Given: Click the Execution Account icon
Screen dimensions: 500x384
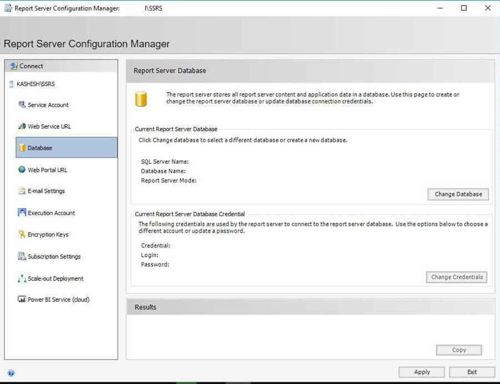Looking at the screenshot, I should pos(21,213).
